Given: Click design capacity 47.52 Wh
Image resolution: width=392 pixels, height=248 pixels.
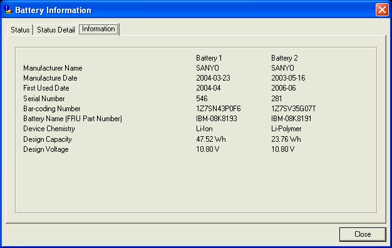Looking at the screenshot, I should [x=211, y=139].
